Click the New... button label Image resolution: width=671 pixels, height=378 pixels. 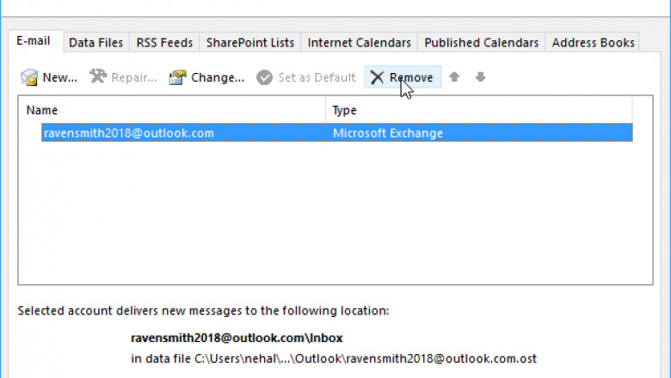pyautogui.click(x=60, y=77)
